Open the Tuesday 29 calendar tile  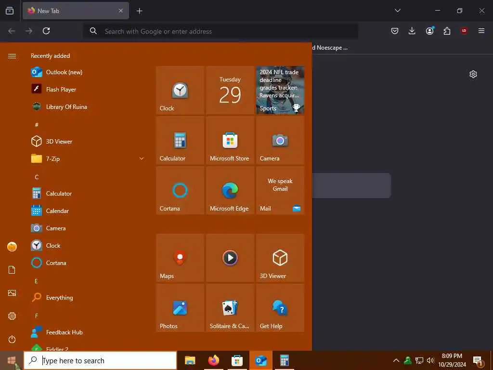click(x=230, y=90)
